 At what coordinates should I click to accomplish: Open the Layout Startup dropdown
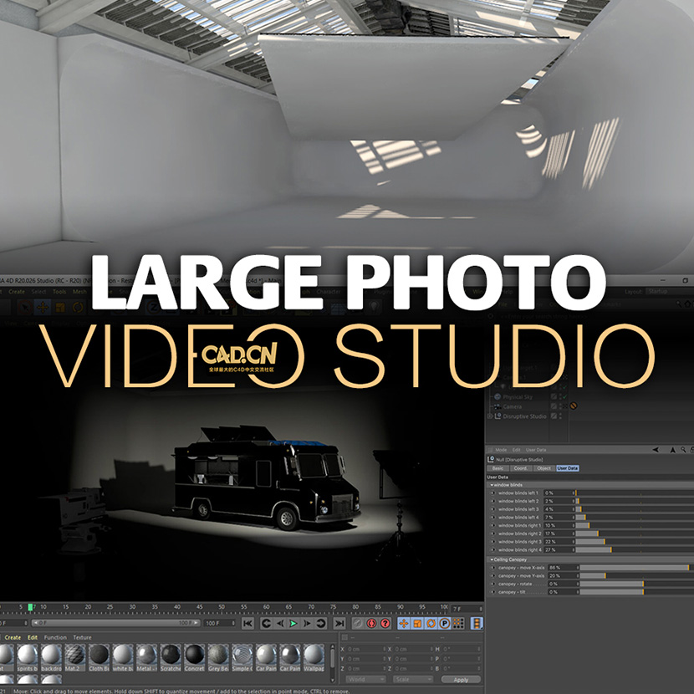click(669, 291)
